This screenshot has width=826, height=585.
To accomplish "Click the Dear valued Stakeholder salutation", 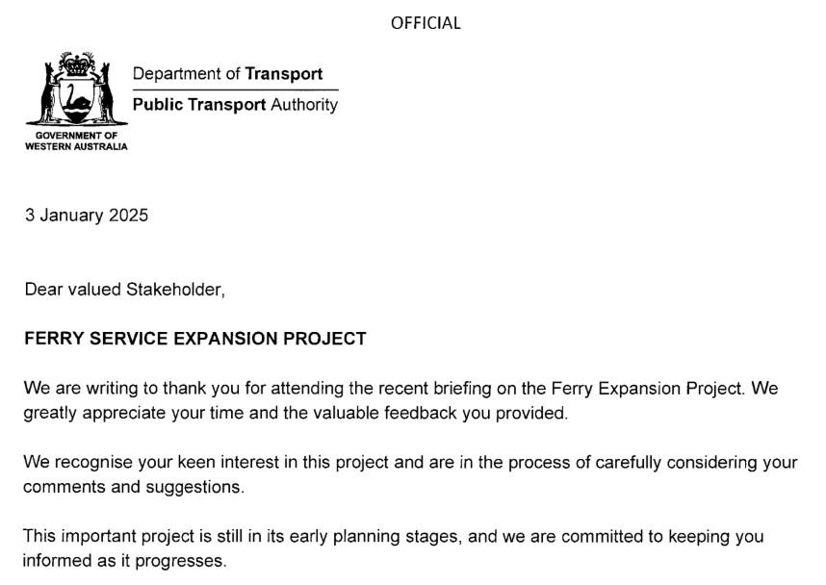I will tap(124, 289).
